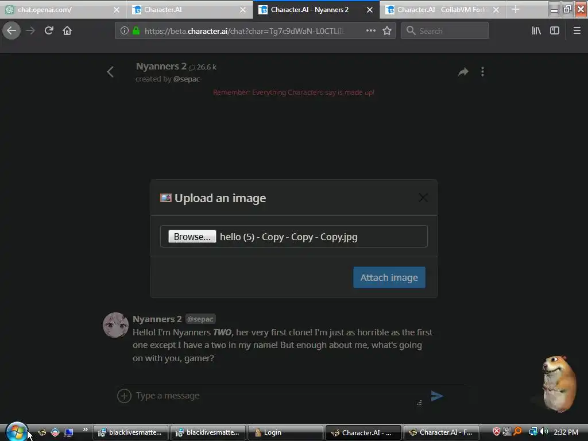Toggle the sidebars icon in toolbar
Screen dimensions: 588x441
[x=555, y=31]
